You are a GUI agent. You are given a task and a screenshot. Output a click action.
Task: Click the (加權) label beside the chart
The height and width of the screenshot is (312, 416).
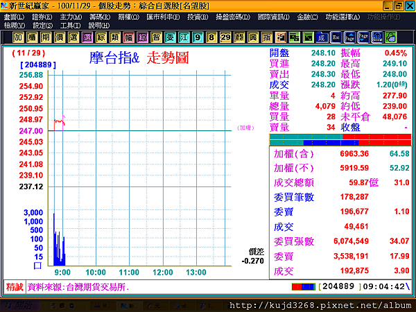245,128
